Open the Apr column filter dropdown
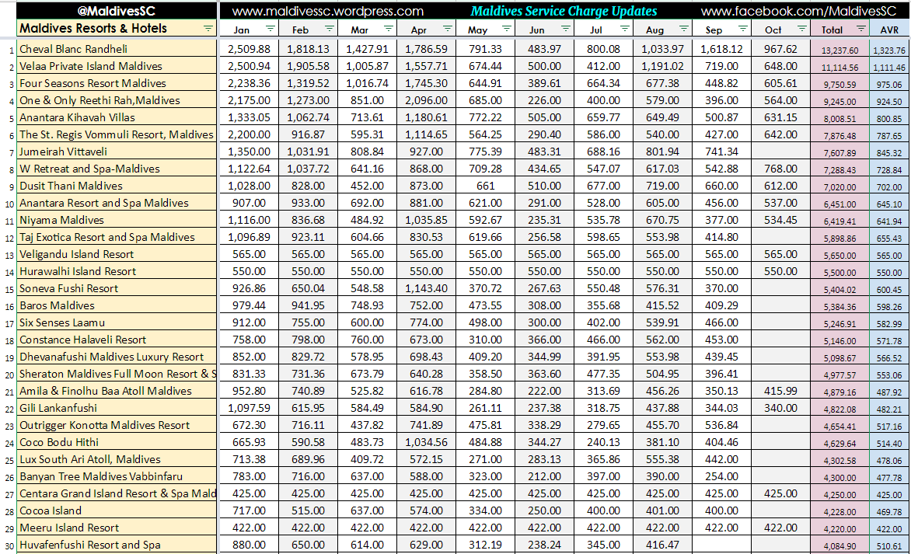The image size is (911, 554). (448, 29)
